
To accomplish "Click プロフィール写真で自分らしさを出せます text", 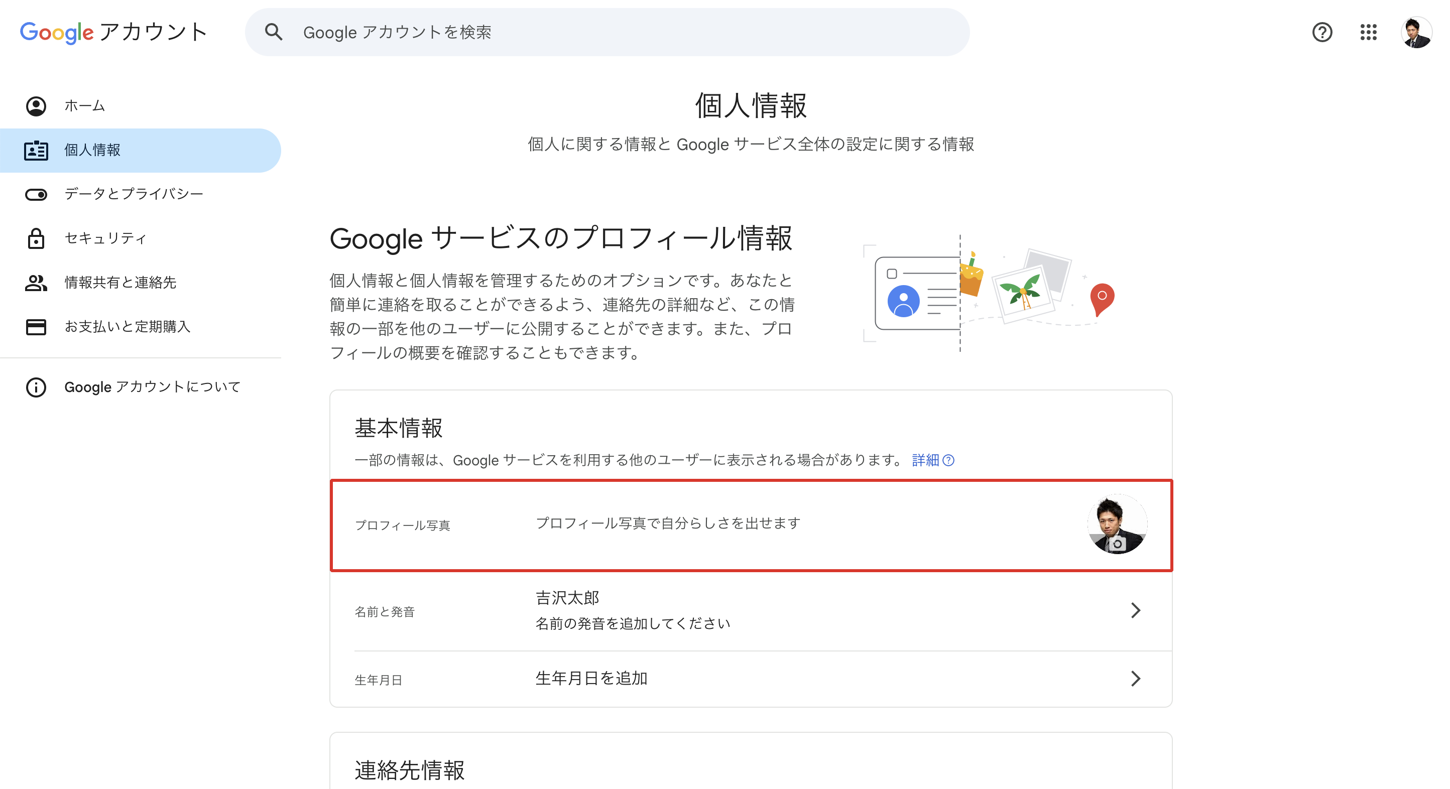I will [668, 523].
